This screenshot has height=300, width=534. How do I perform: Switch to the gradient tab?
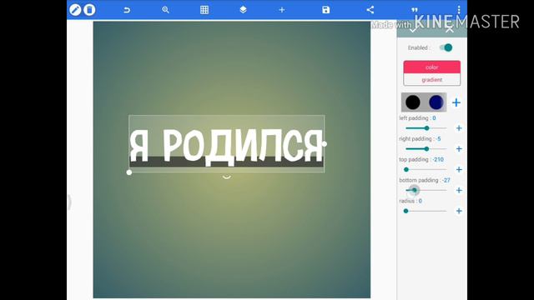[x=432, y=80]
